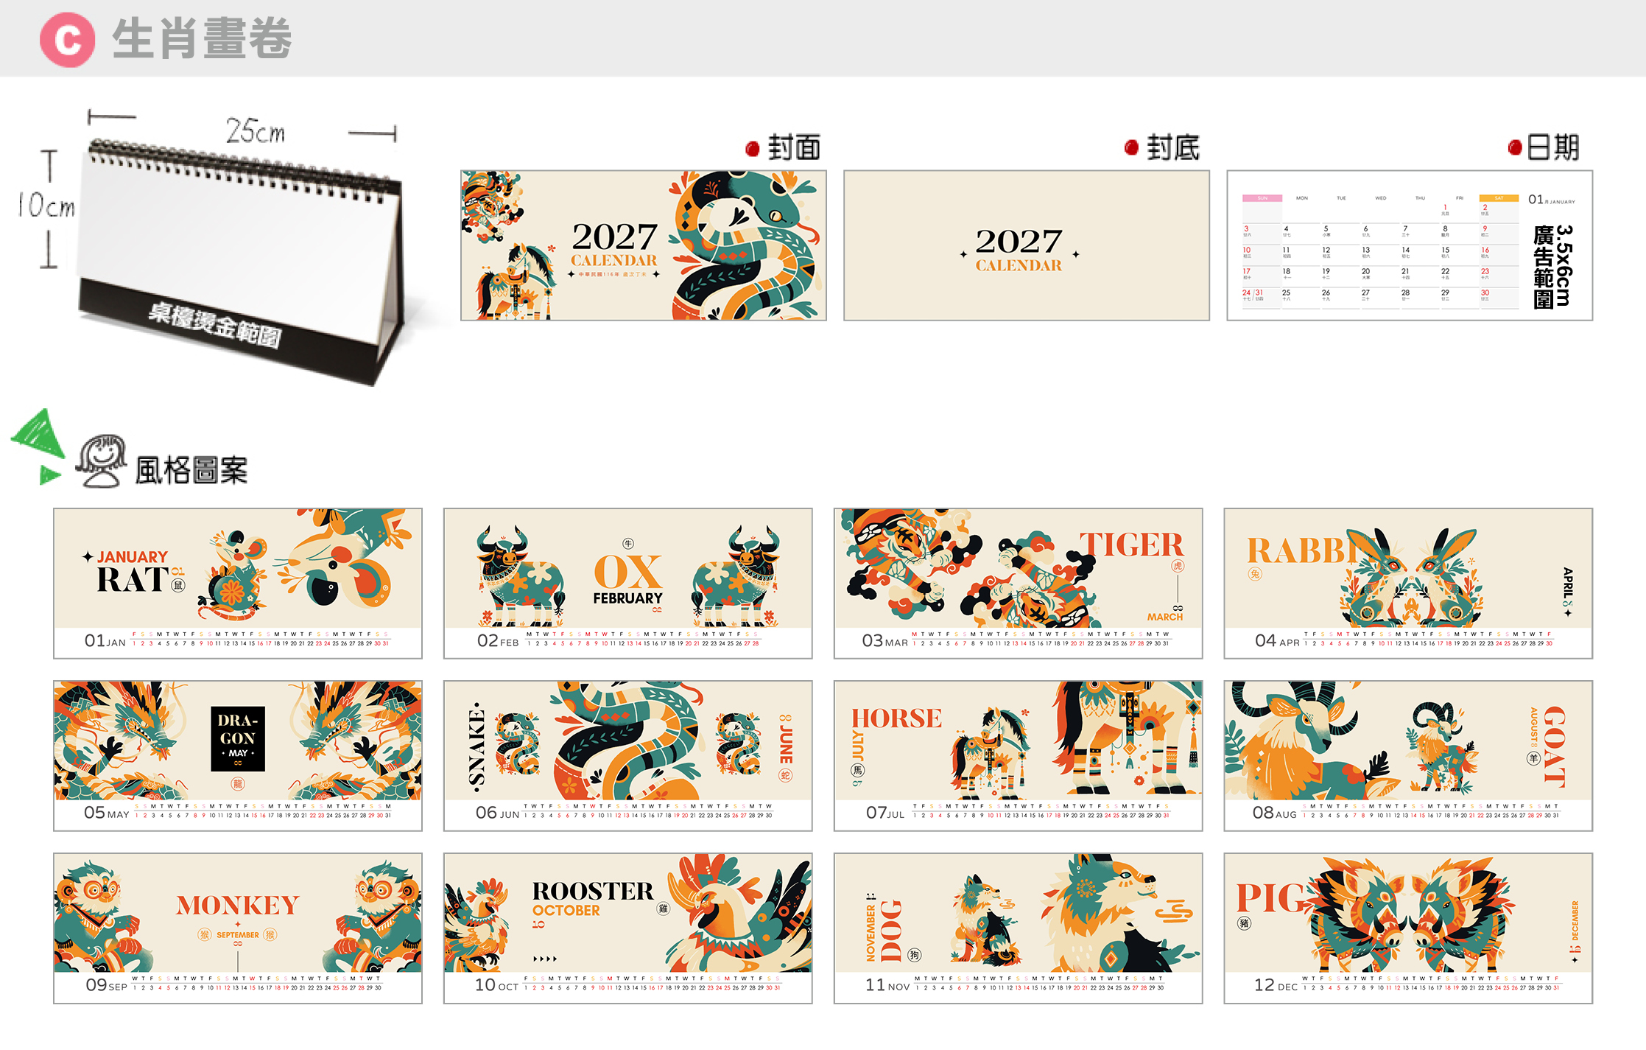This screenshot has height=1050, width=1646.
Task: Select the December PIG calendar page
Action: pos(1409,928)
